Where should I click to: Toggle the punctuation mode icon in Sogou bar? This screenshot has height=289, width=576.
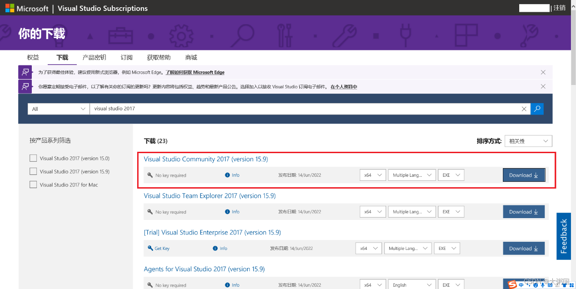click(528, 285)
